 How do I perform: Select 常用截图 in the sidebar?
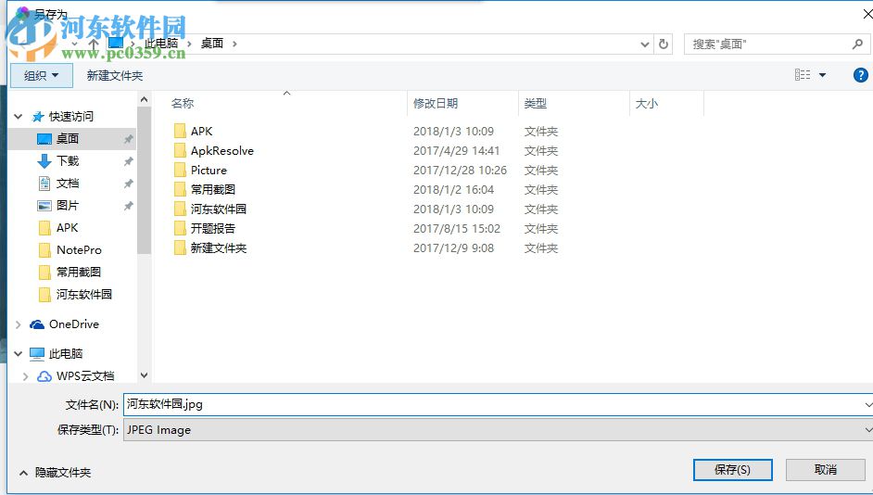[x=78, y=273]
